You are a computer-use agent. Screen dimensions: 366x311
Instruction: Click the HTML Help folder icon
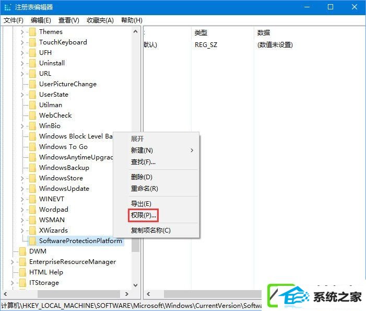click(22, 272)
